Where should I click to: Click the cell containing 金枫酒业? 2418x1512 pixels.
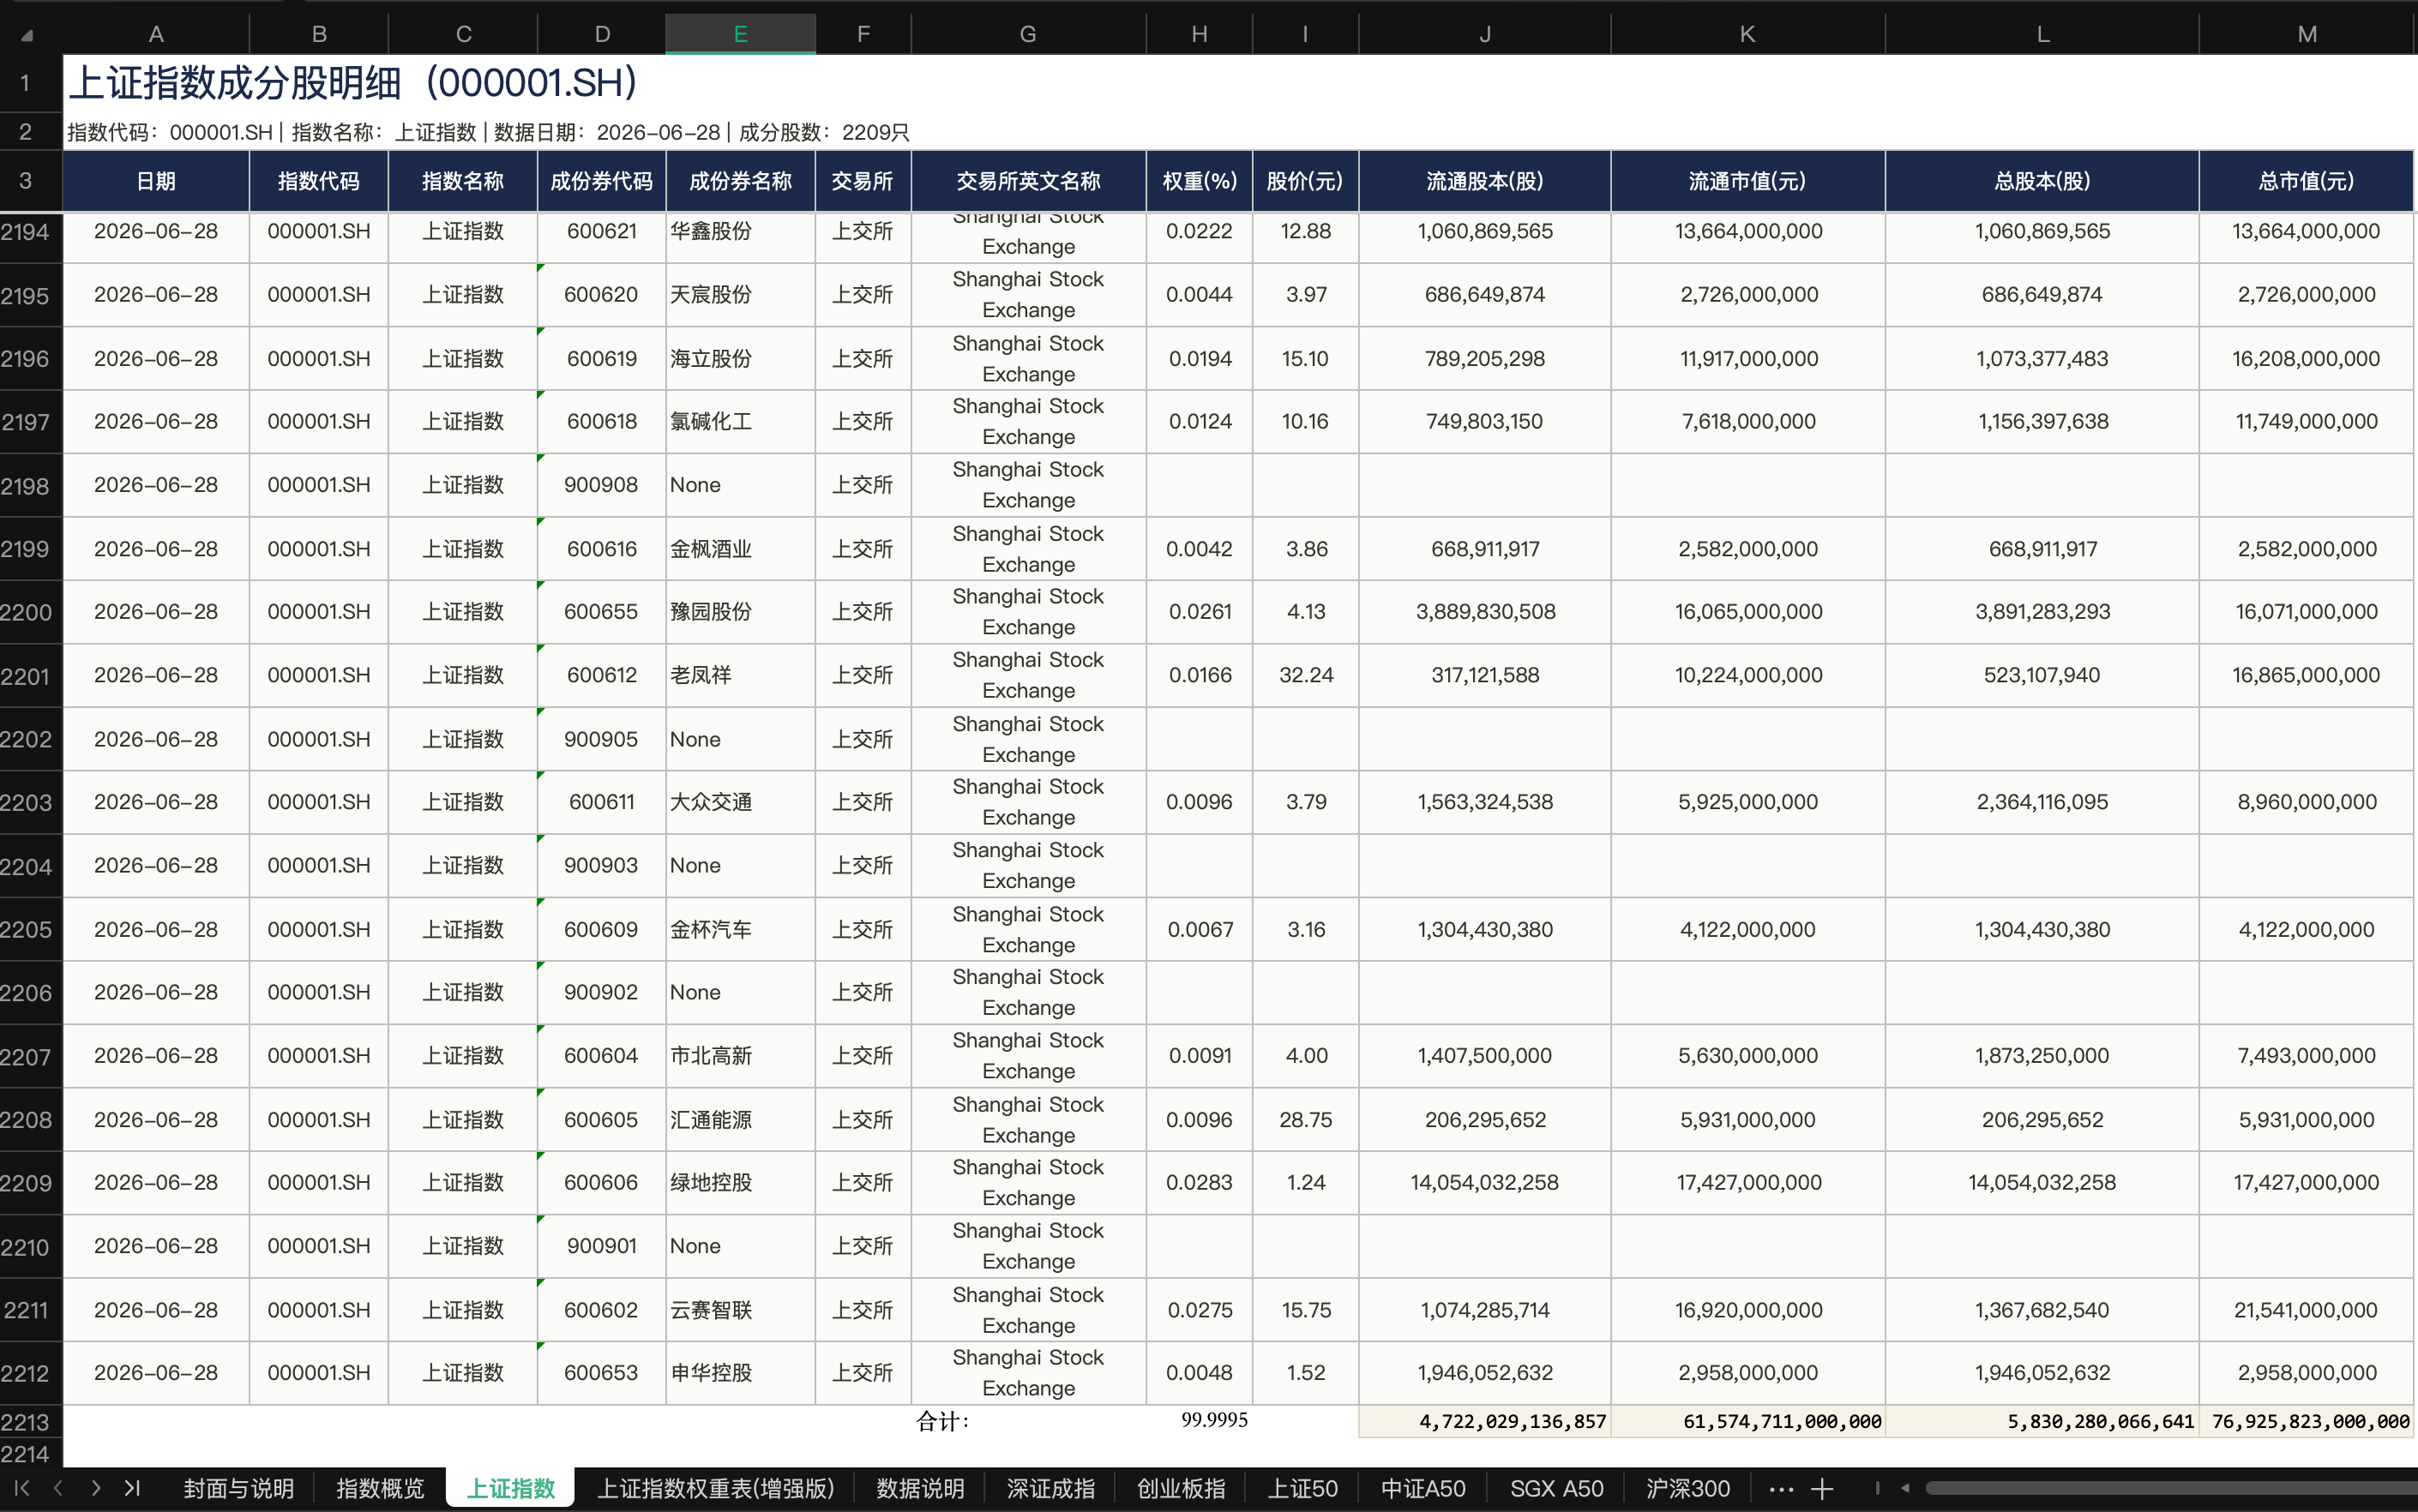740,549
